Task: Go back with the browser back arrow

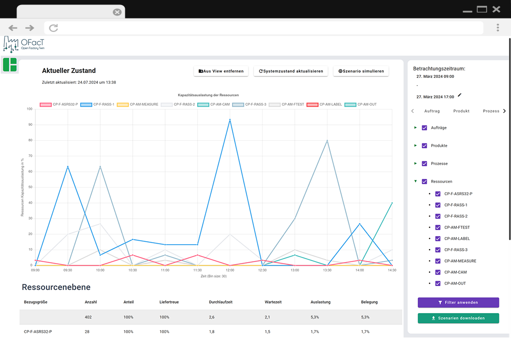Action: coord(12,28)
